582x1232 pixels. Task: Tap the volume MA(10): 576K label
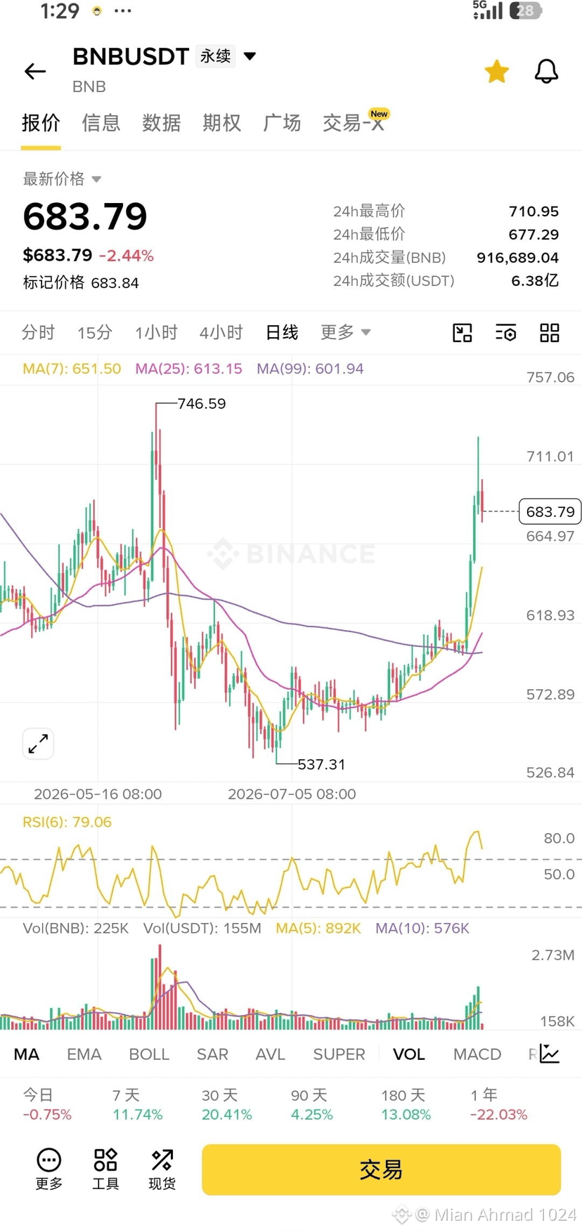pyautogui.click(x=422, y=929)
